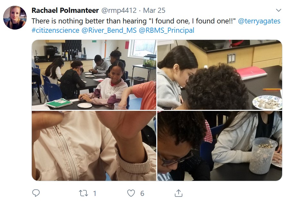Click the Mar 25 timestamp

(154, 10)
